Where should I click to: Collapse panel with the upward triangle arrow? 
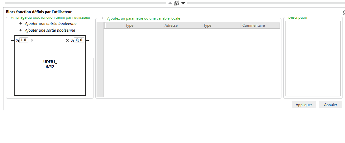170,3
